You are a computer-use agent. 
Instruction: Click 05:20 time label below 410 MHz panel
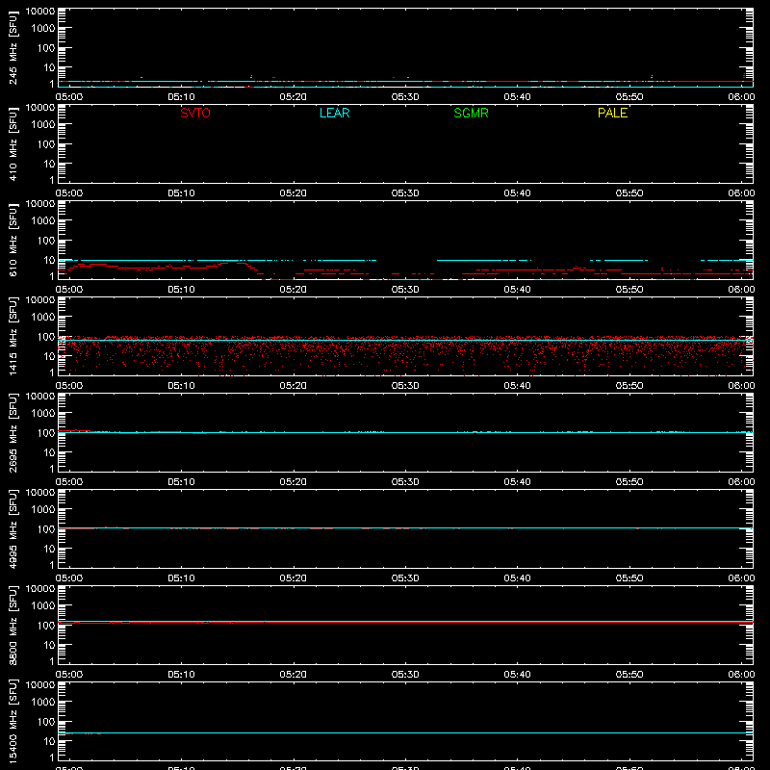[x=294, y=193]
